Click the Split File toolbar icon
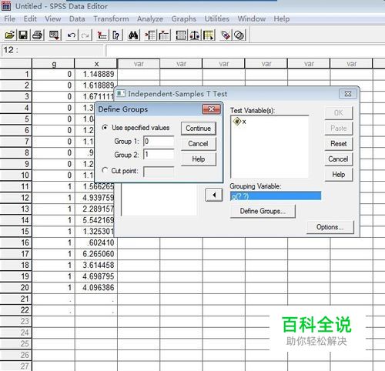 (181, 35)
